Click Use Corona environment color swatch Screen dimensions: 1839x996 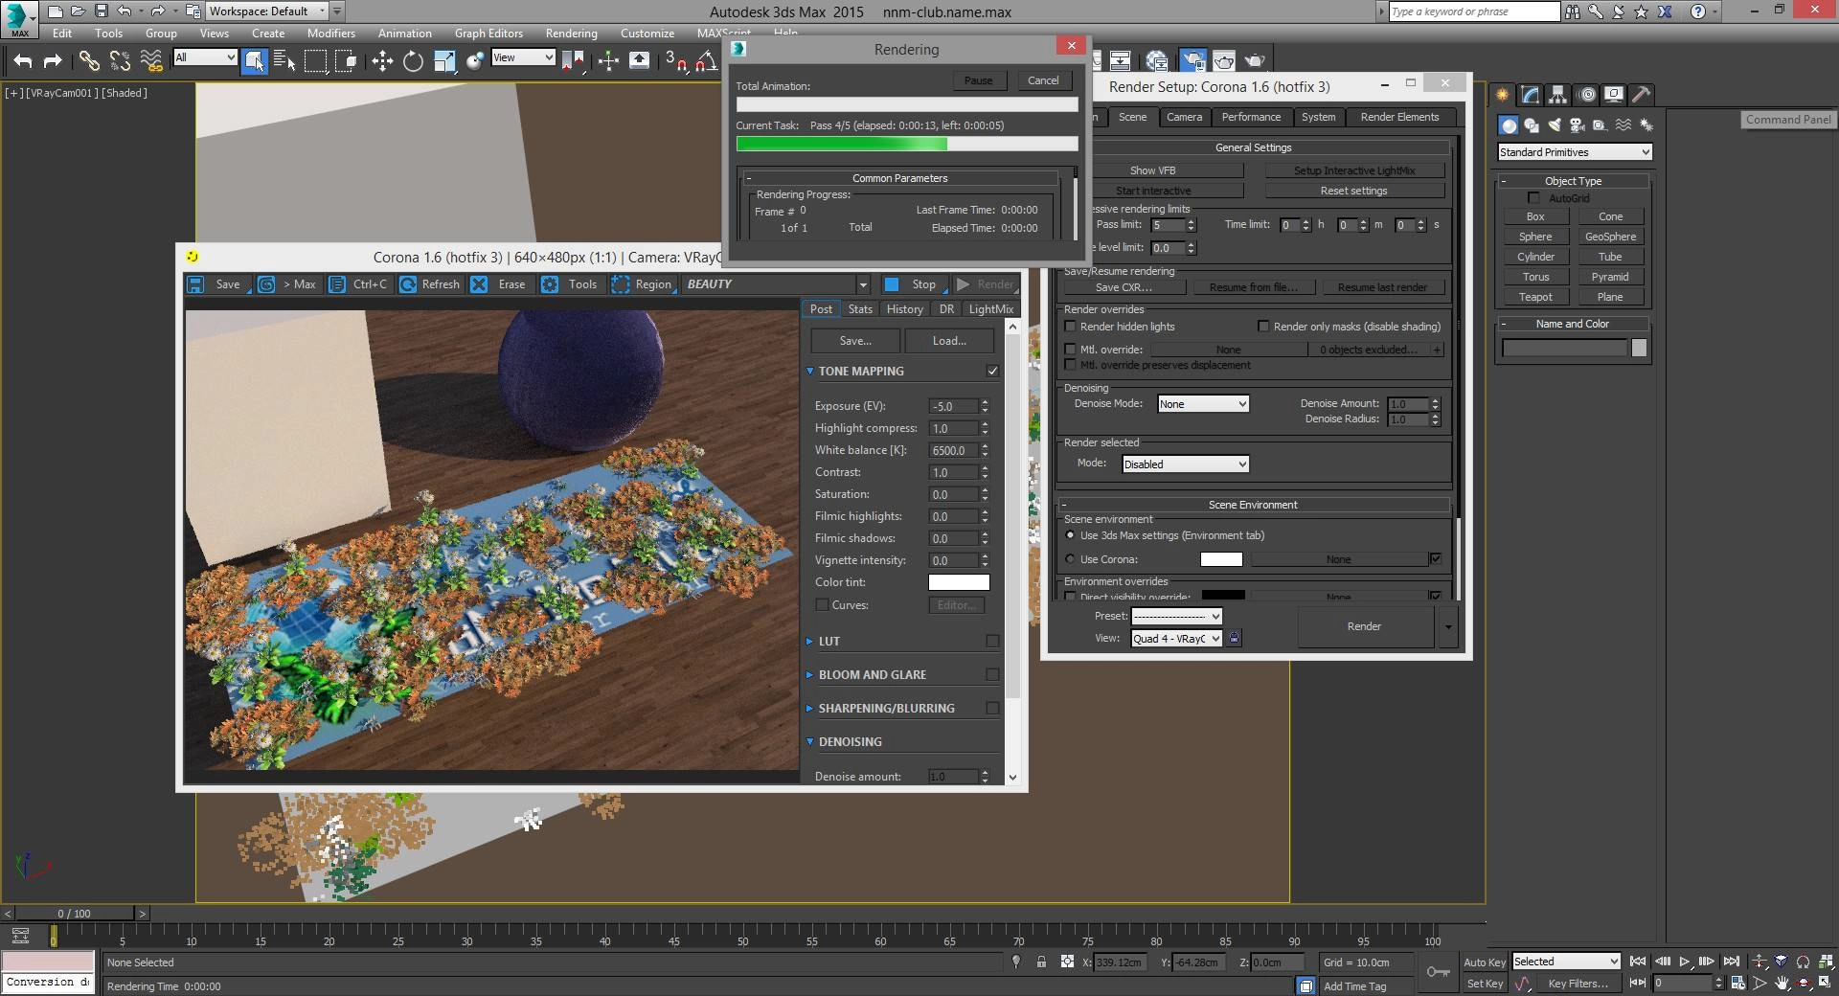pos(1221,559)
